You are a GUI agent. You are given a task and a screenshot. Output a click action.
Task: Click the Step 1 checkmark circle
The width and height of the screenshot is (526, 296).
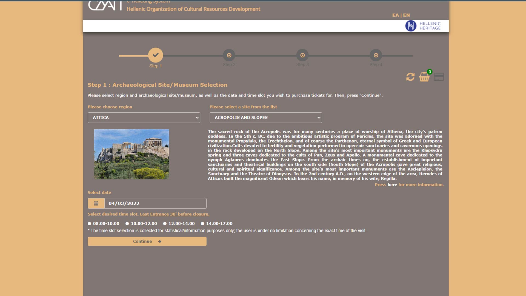(155, 55)
